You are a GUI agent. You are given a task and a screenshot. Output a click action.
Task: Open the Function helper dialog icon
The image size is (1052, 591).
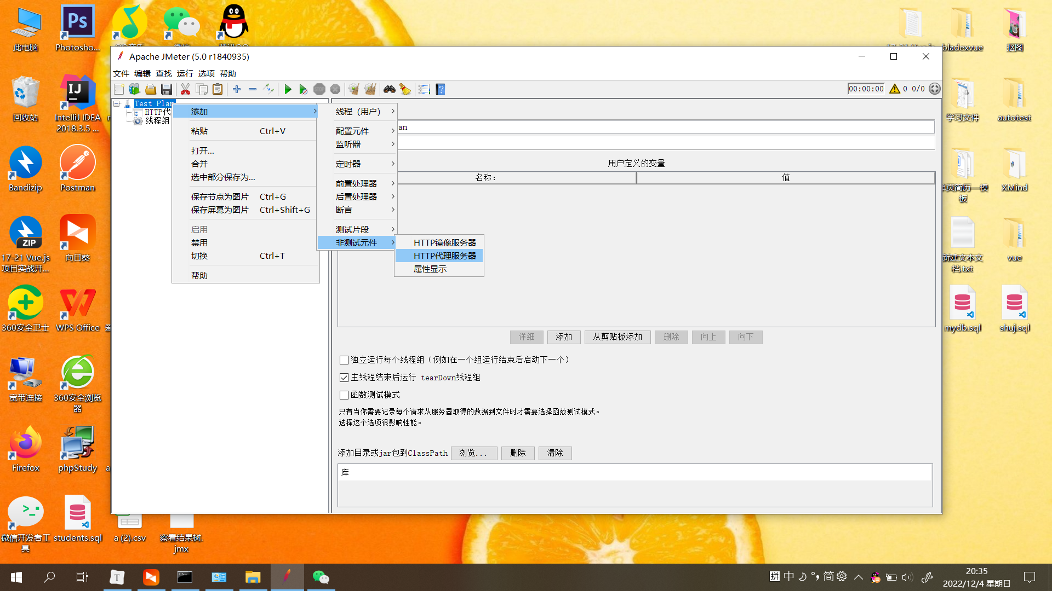pyautogui.click(x=424, y=89)
